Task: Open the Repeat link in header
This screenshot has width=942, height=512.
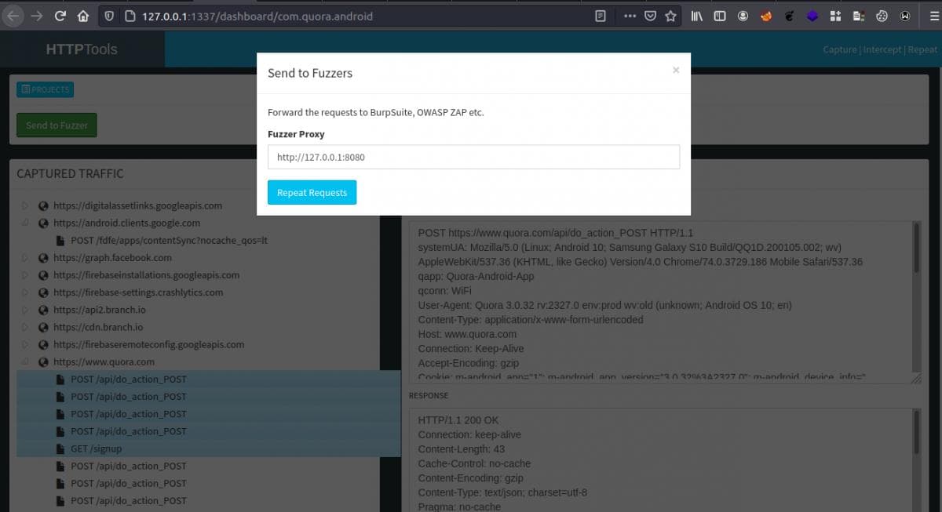Action: (922, 49)
